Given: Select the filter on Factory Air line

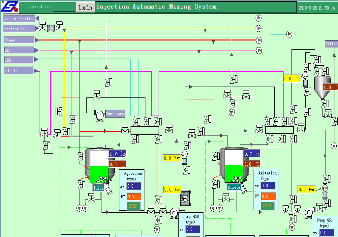Looking at the screenshot, I should [x=50, y=28].
